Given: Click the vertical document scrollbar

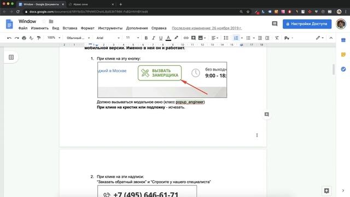Looking at the screenshot, I should 334,69.
